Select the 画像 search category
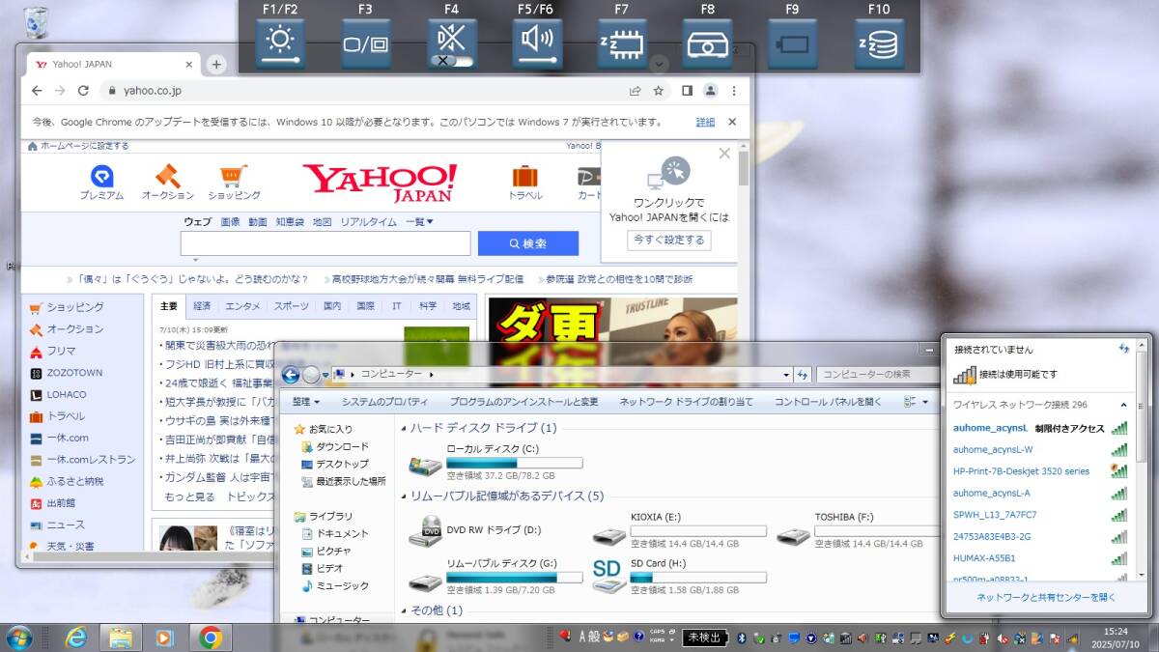 (x=230, y=221)
